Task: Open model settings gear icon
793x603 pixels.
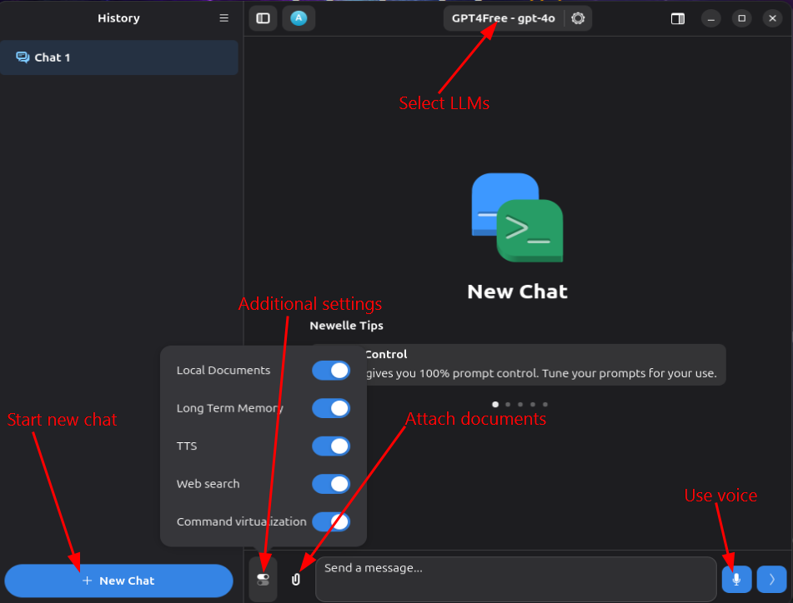Action: (578, 18)
